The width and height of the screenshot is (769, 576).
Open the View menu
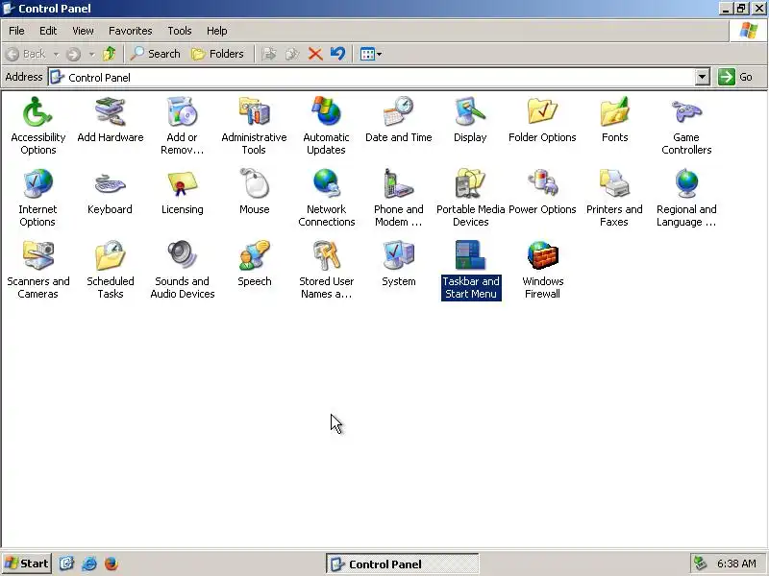83,31
